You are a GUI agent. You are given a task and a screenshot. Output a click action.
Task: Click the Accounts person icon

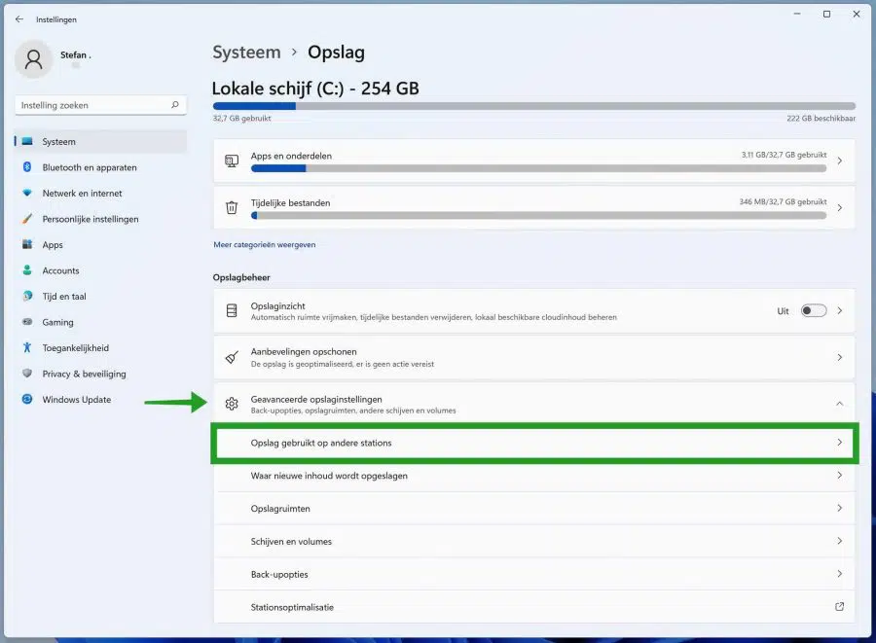[27, 270]
